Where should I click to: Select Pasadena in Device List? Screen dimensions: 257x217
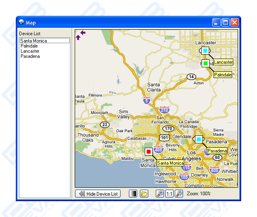[30, 56]
